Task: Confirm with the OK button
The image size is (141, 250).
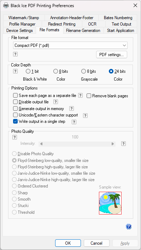Action: tap(68, 243)
